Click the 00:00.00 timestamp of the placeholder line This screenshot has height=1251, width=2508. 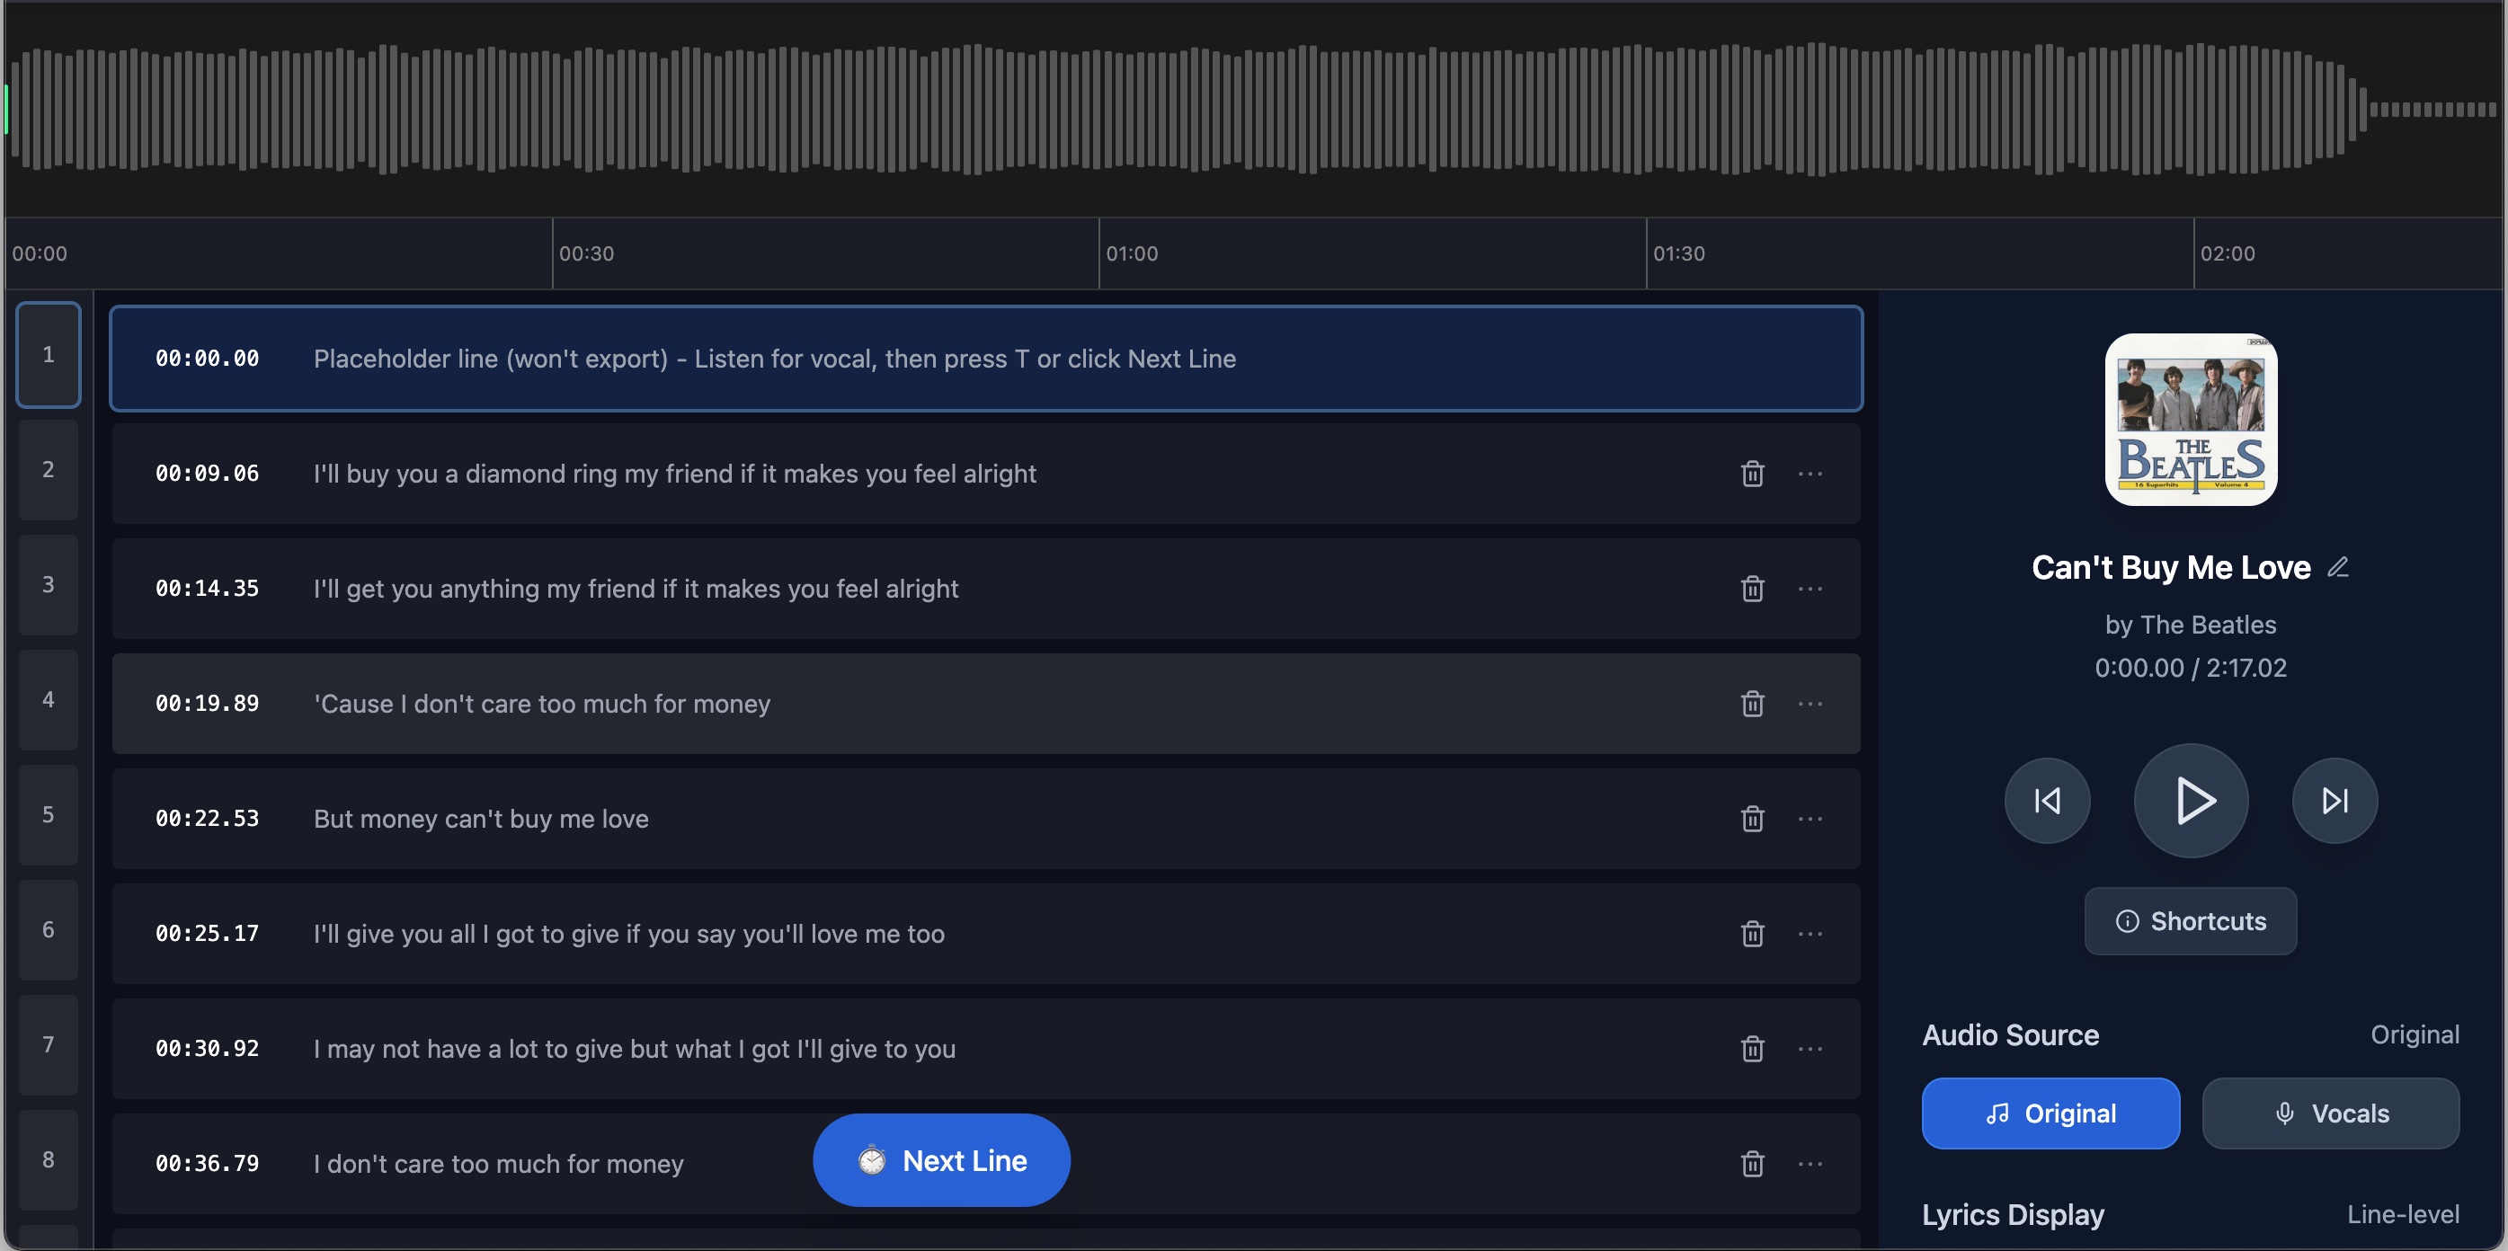[x=208, y=359]
